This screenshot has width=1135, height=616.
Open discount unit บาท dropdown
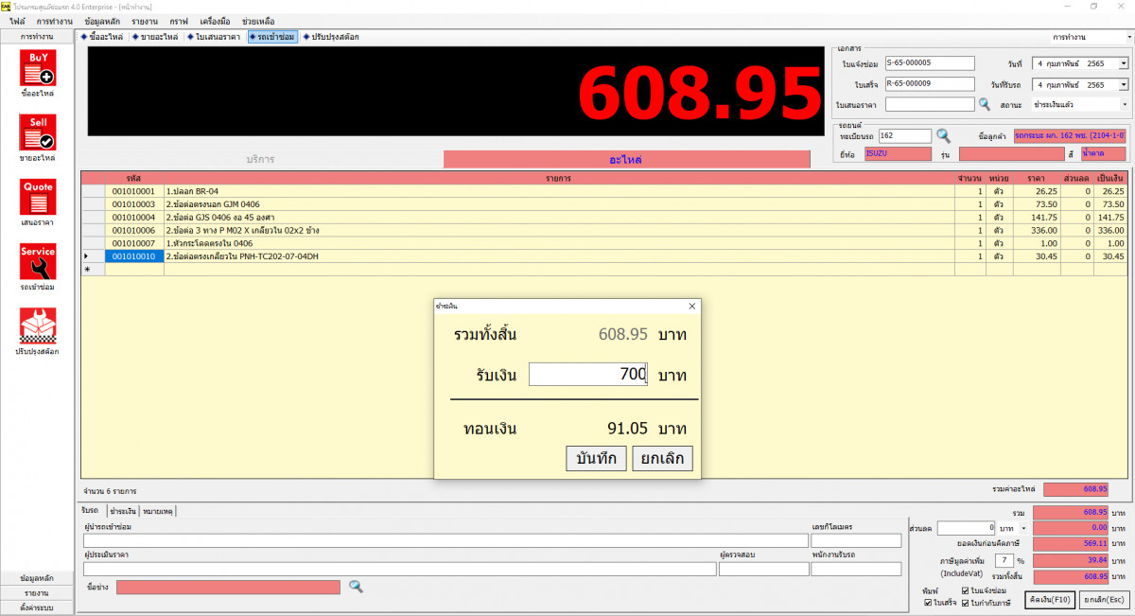tap(1022, 527)
